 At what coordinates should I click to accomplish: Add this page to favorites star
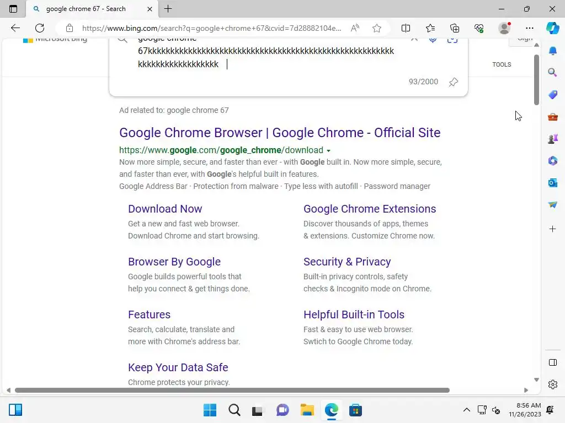pos(377,28)
